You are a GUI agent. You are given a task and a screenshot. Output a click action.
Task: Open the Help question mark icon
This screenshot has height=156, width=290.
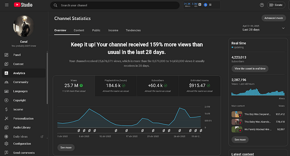pos(262,5)
